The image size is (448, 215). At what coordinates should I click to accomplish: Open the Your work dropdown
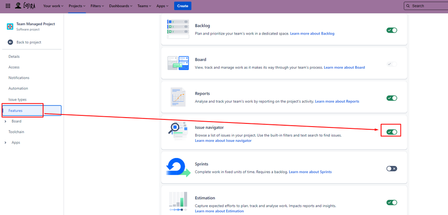(53, 6)
